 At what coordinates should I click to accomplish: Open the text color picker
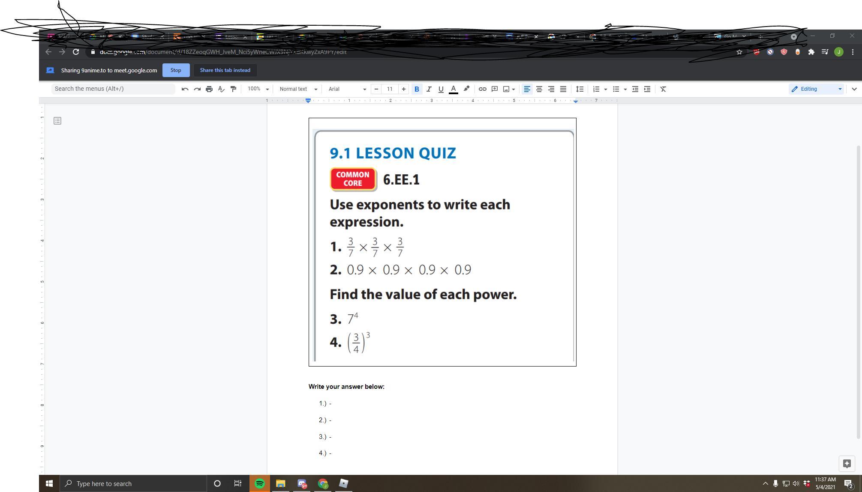point(453,89)
